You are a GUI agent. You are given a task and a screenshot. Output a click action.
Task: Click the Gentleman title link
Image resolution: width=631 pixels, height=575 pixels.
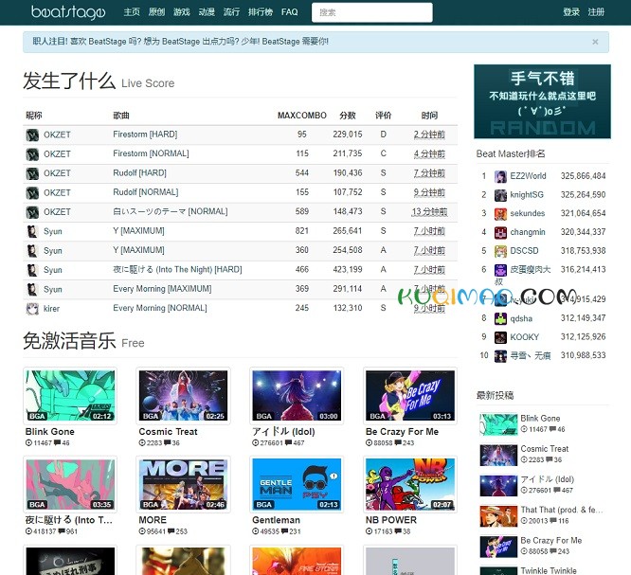pyautogui.click(x=276, y=520)
